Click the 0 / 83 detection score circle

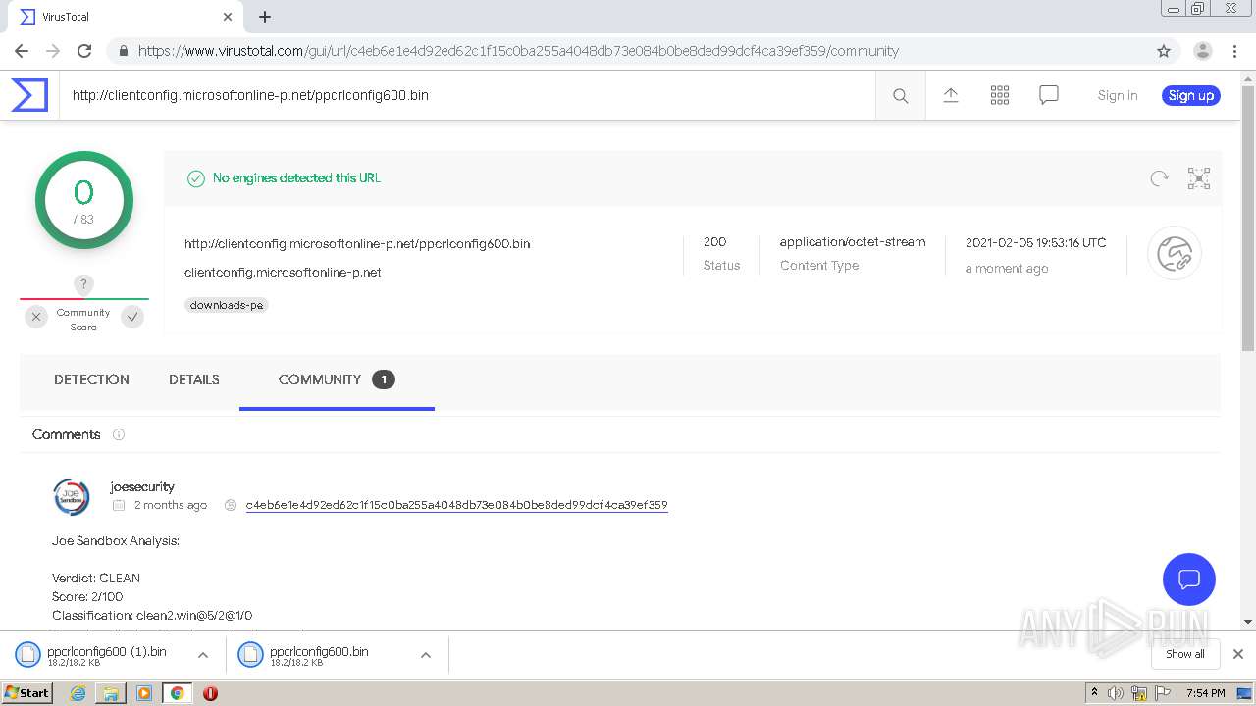tap(84, 200)
